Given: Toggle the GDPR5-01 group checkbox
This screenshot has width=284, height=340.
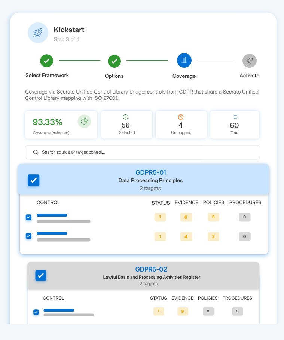Looking at the screenshot, I should pyautogui.click(x=34, y=180).
